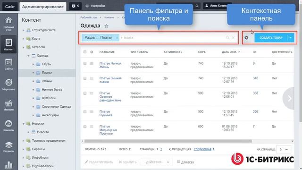Expand the Карта tree node
The width and height of the screenshot is (302, 170).
point(24,39)
